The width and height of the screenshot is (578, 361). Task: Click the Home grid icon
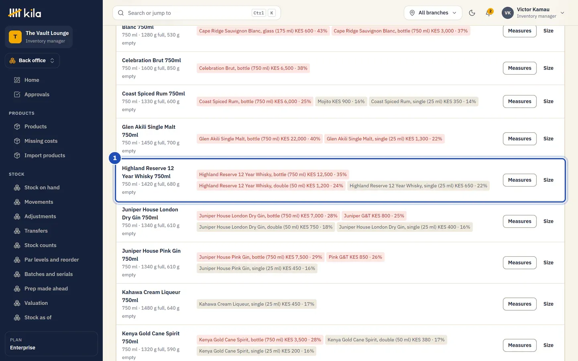(x=17, y=80)
